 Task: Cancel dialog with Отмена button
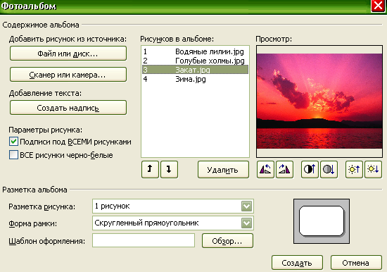[356, 263]
